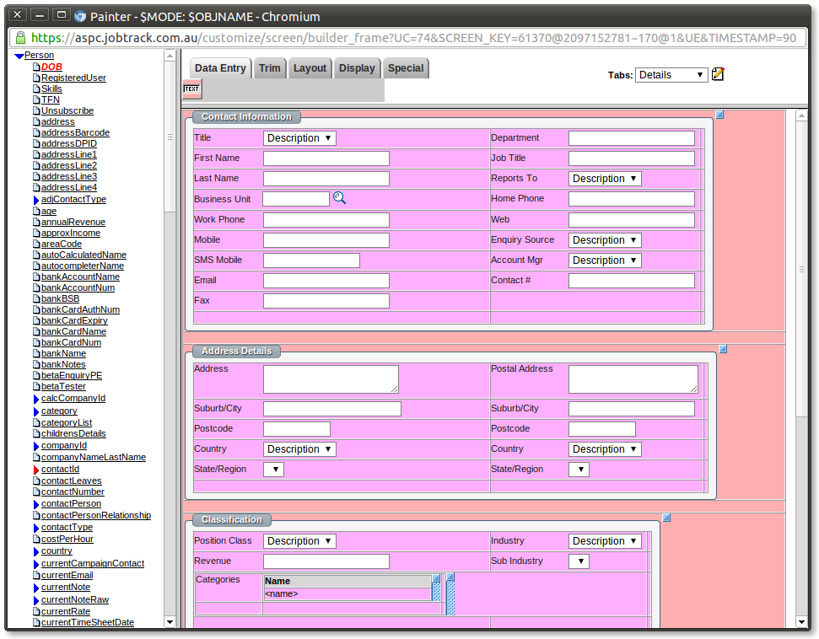The height and width of the screenshot is (639, 819).
Task: Click the resize handle icon on Contact Information panel
Action: [x=719, y=114]
